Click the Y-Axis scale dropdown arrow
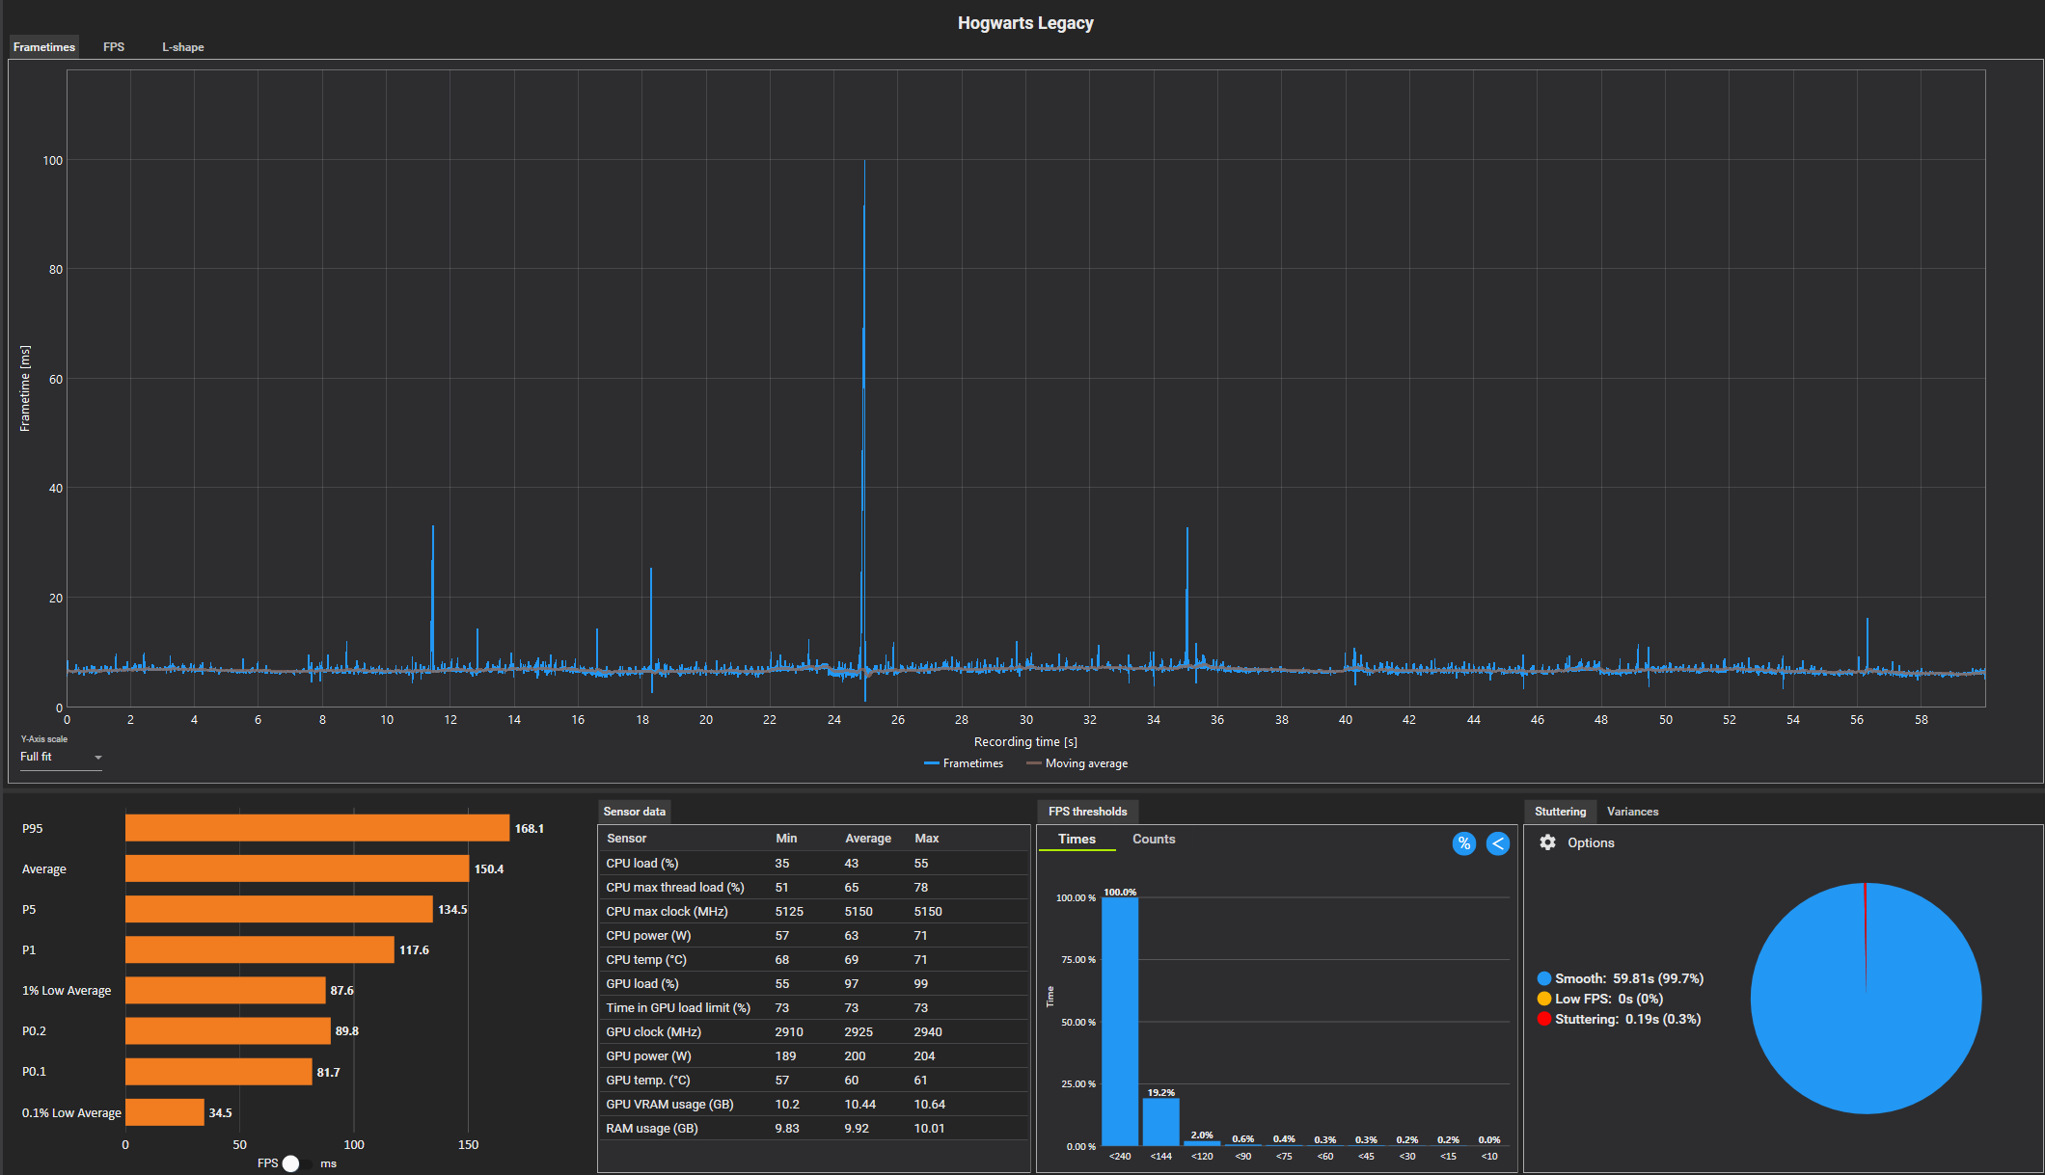This screenshot has height=1175, width=2045. click(97, 758)
